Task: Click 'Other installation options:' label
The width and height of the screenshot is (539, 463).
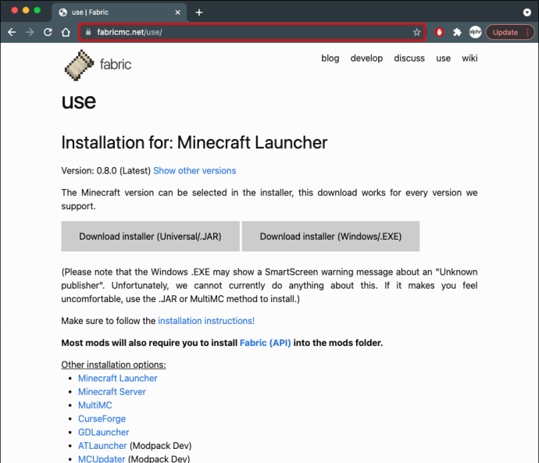Action: point(113,365)
